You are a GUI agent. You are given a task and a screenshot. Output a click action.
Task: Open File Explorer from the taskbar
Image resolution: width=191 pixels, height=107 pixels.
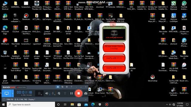pos(72,104)
